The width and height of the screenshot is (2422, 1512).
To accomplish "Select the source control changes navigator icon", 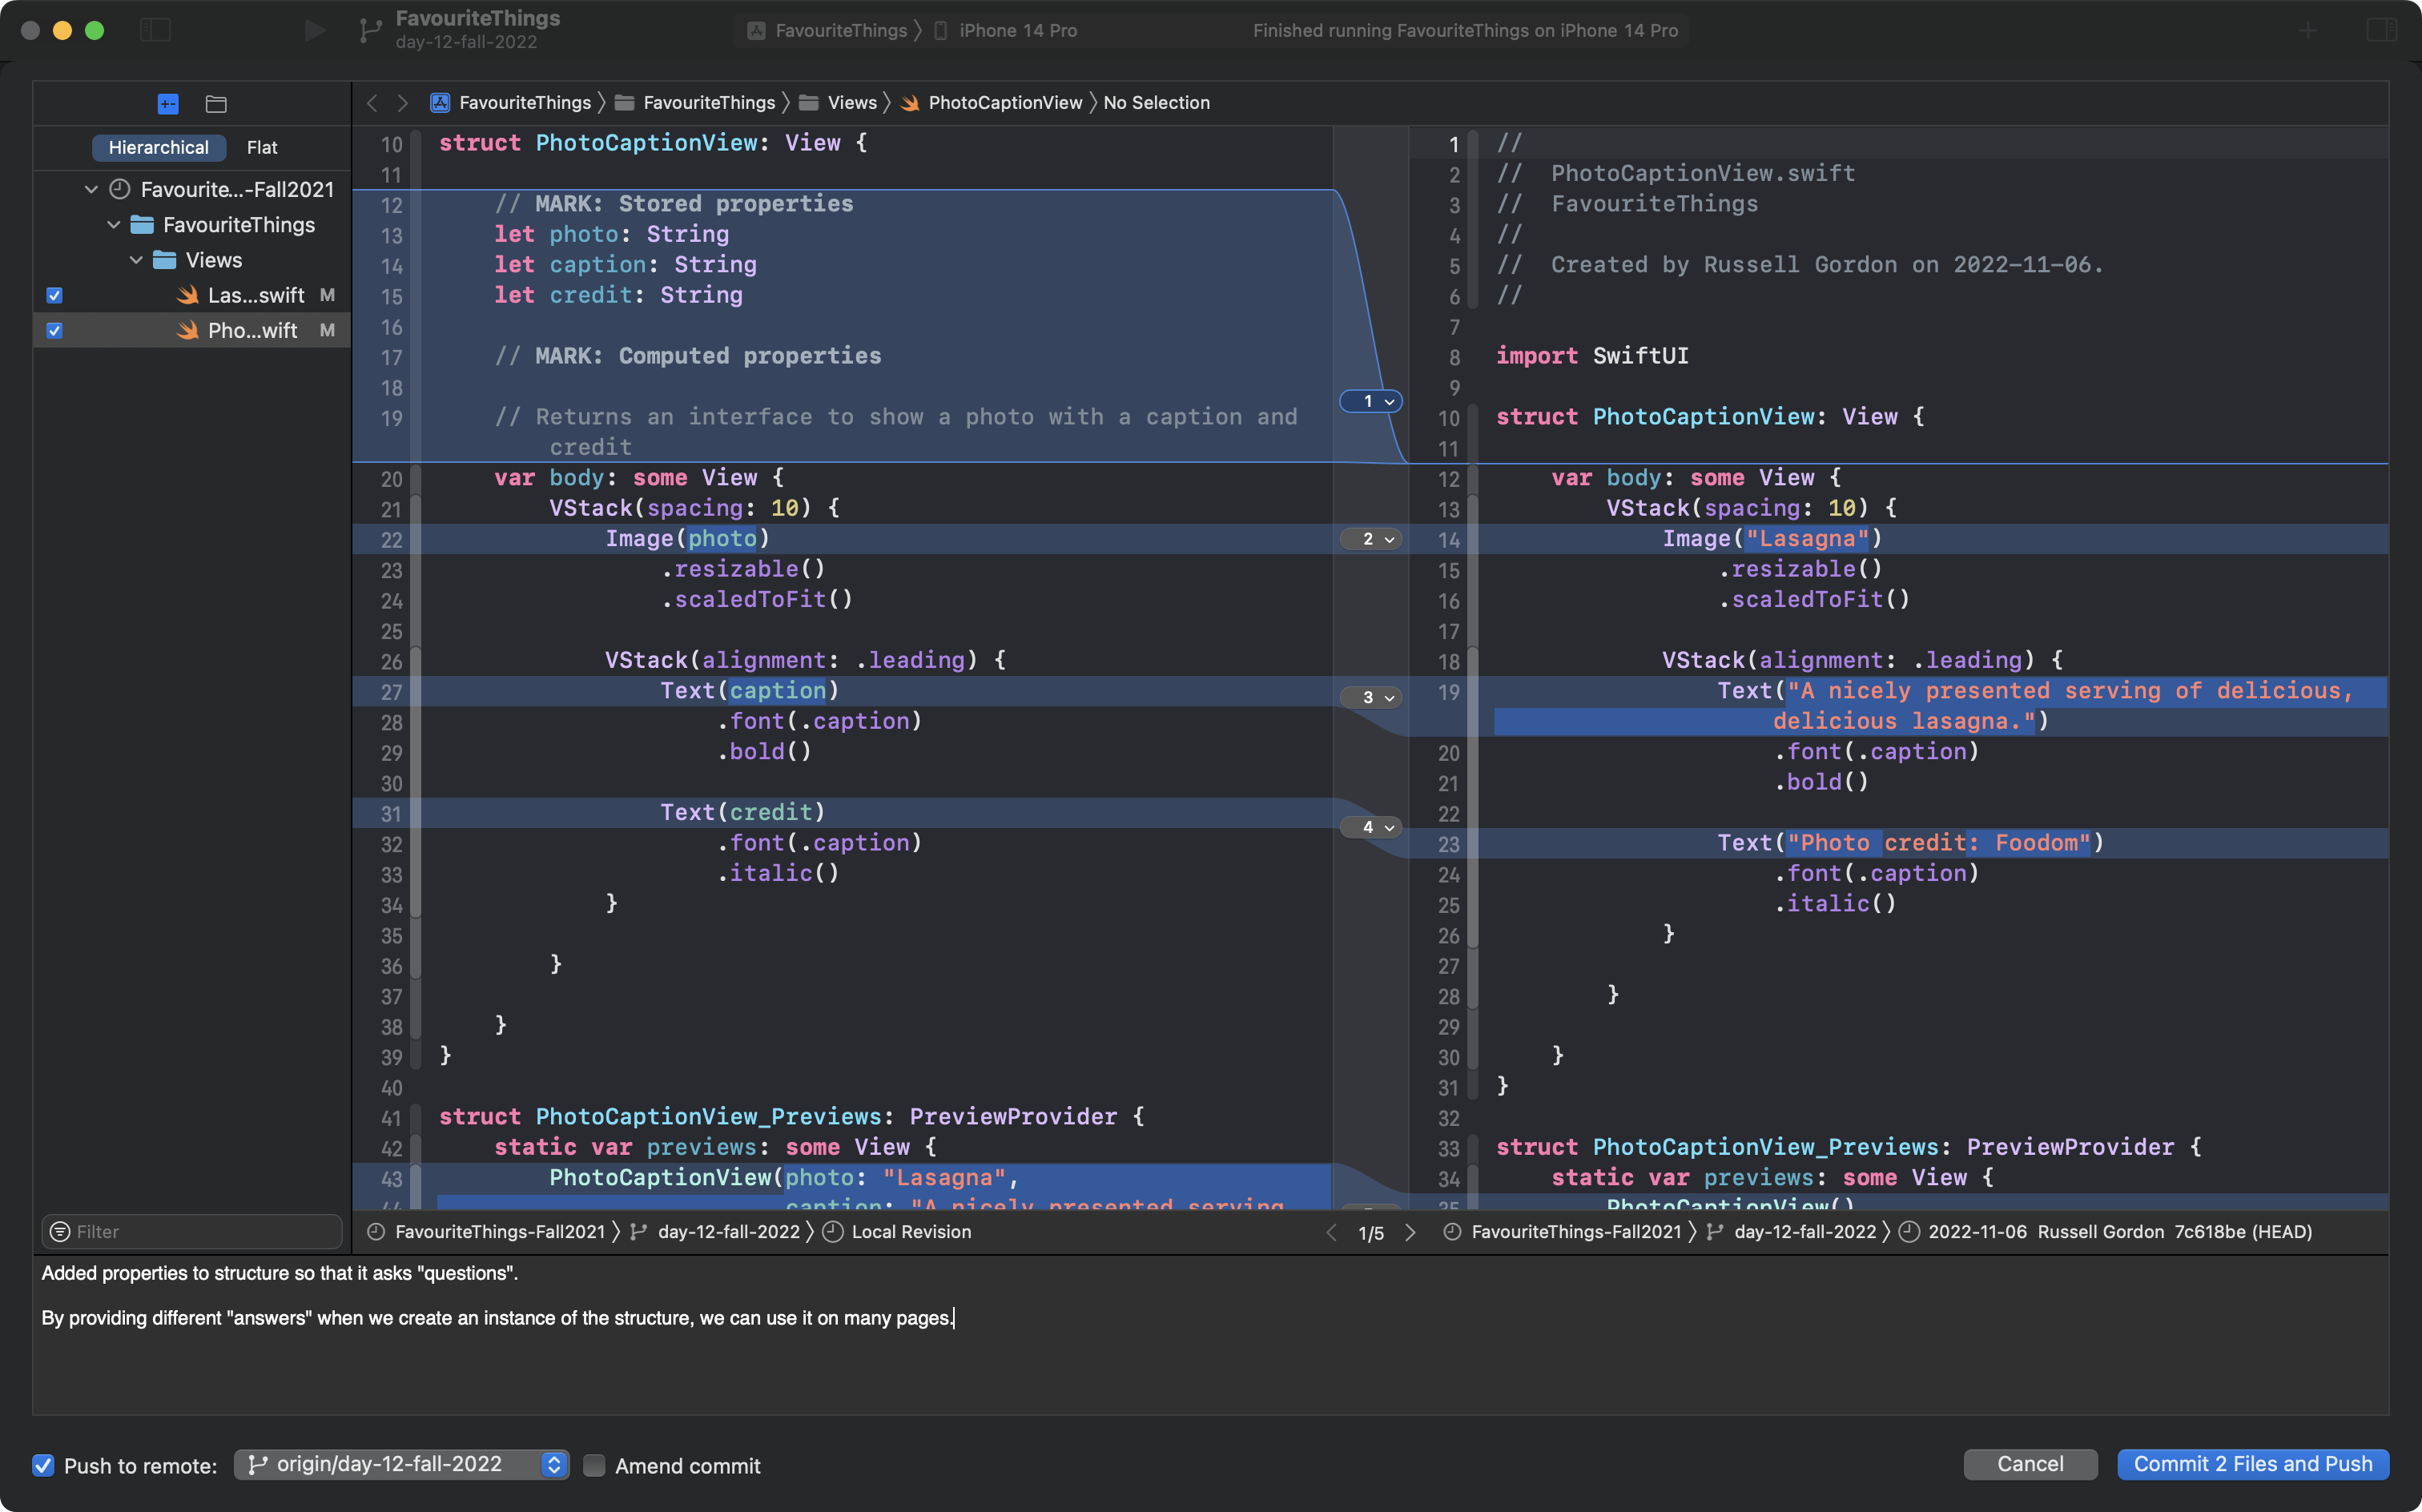I will pos(168,104).
